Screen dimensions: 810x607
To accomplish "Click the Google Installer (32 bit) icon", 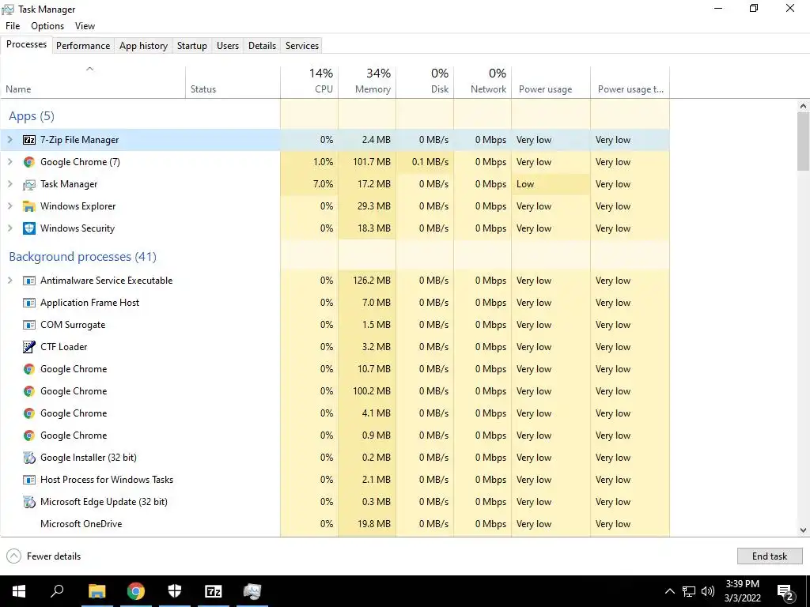I will (x=29, y=458).
